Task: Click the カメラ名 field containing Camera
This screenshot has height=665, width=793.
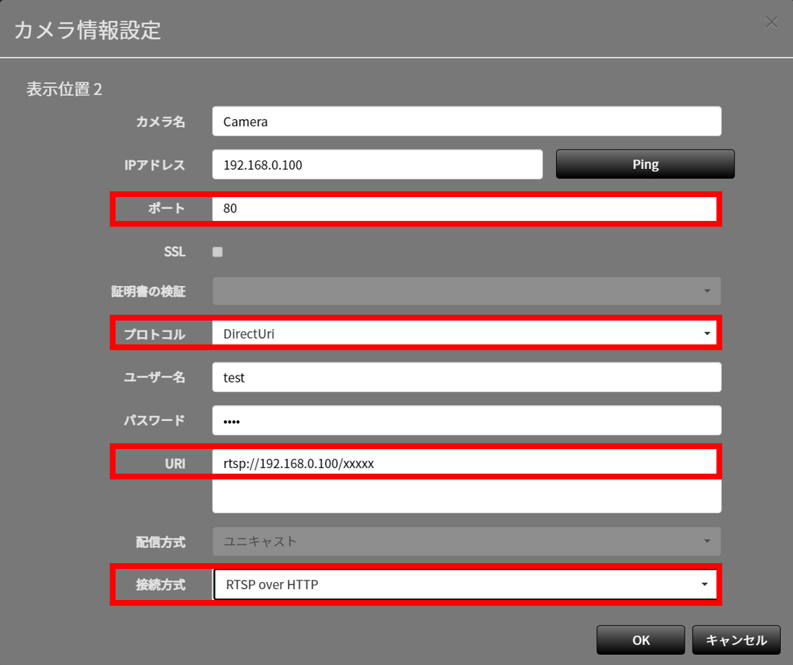Action: point(467,121)
